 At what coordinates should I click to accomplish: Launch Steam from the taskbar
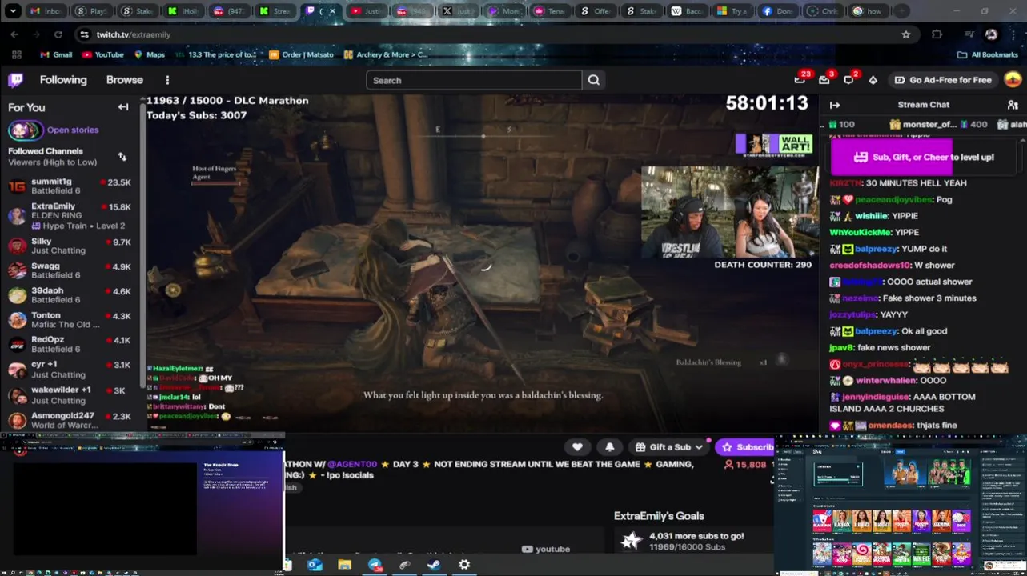click(x=433, y=565)
